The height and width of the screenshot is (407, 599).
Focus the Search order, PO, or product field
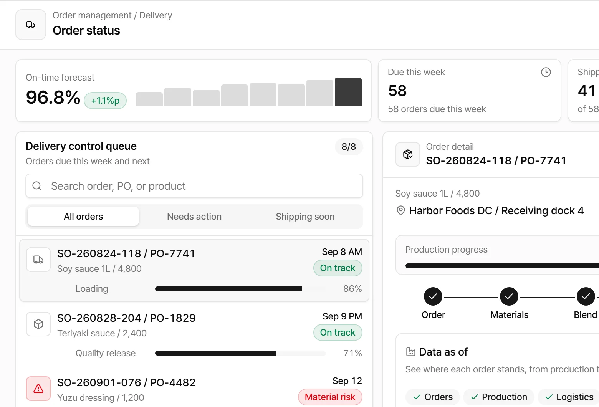point(194,186)
